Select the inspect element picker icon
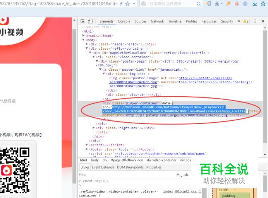268x198 pixels. (82, 21)
